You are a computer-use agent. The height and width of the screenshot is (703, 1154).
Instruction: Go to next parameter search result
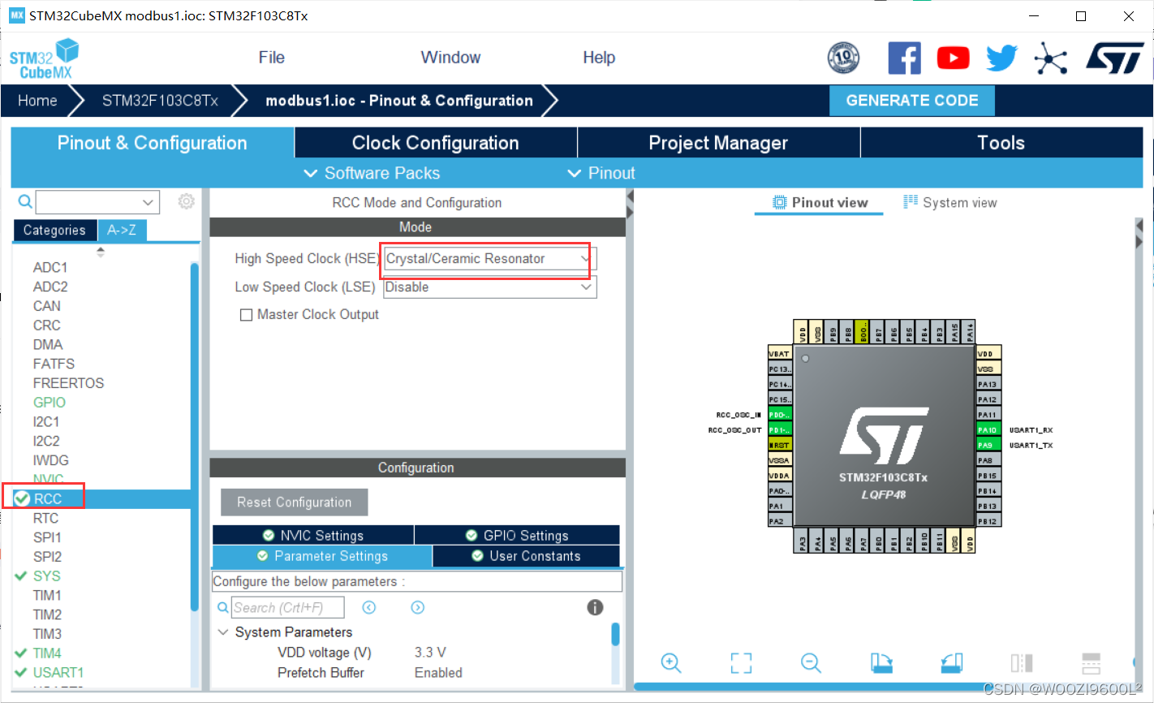tap(418, 607)
